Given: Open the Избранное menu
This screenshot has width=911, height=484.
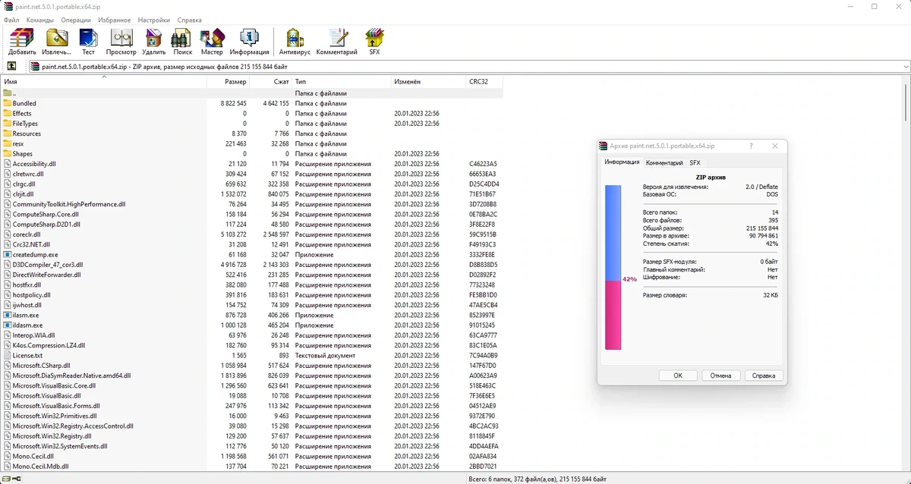Looking at the screenshot, I should [114, 20].
